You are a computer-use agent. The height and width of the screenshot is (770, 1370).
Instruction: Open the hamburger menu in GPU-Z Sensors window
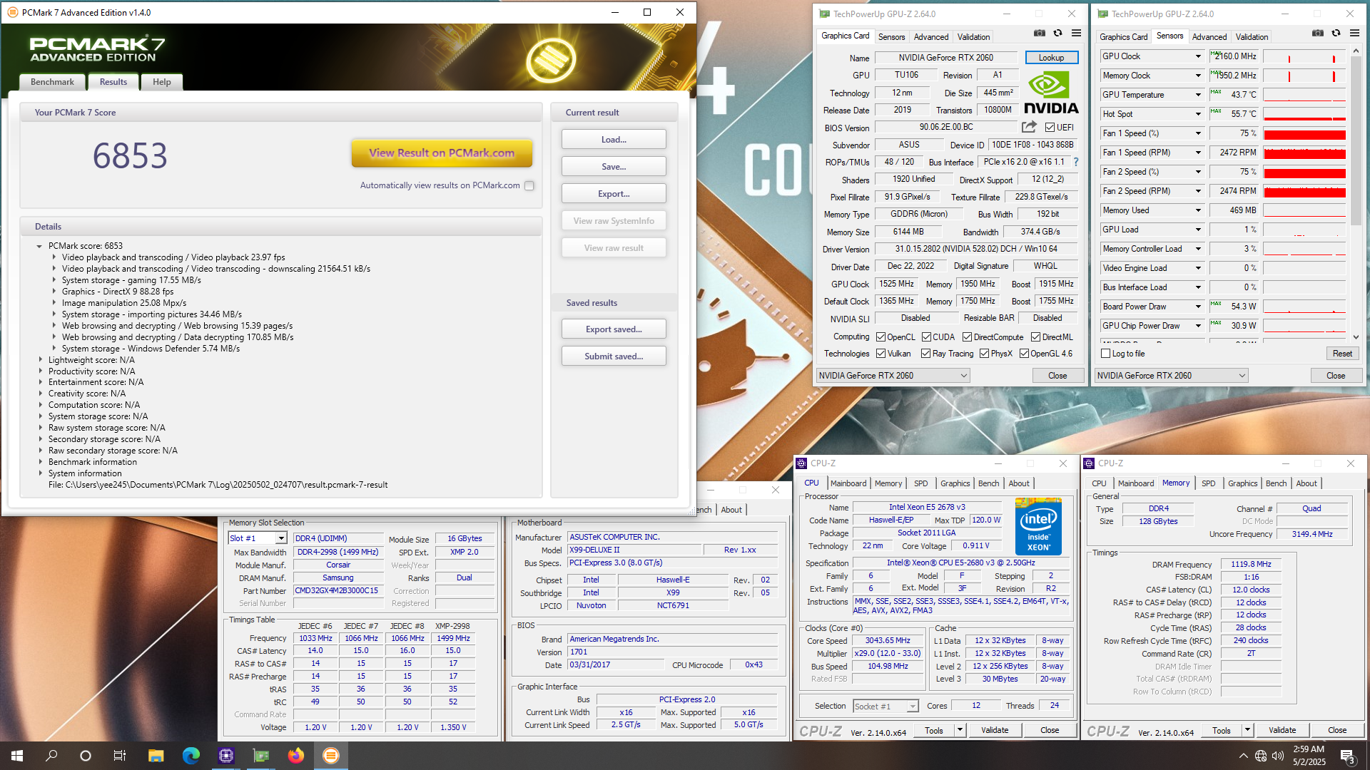coord(1355,33)
